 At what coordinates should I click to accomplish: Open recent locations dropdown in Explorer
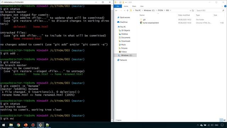(x=124, y=10)
